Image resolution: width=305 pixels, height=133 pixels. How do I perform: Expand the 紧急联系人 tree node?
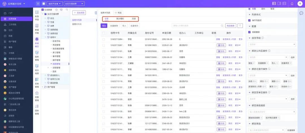point(45,75)
